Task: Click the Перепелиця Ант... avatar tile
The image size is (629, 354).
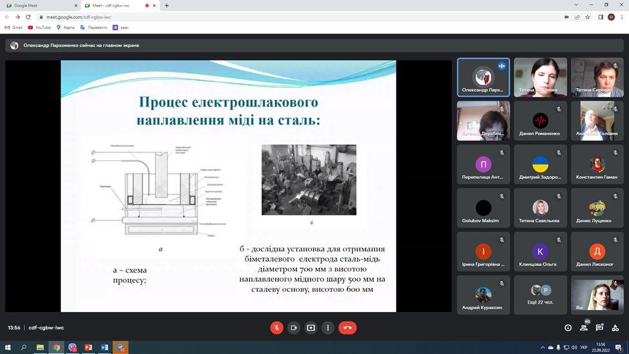Action: [484, 165]
